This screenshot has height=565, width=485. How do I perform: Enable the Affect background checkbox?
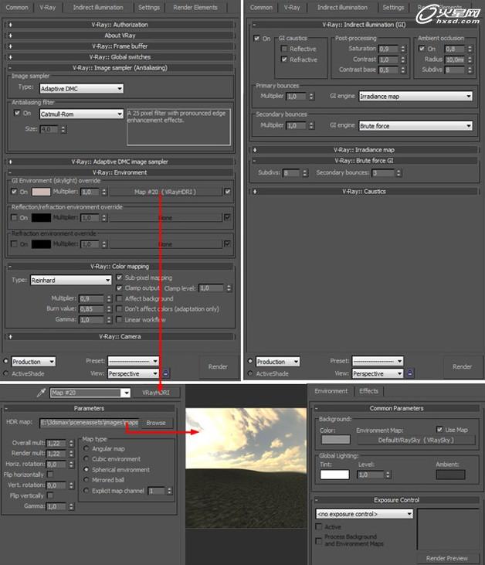(x=119, y=298)
